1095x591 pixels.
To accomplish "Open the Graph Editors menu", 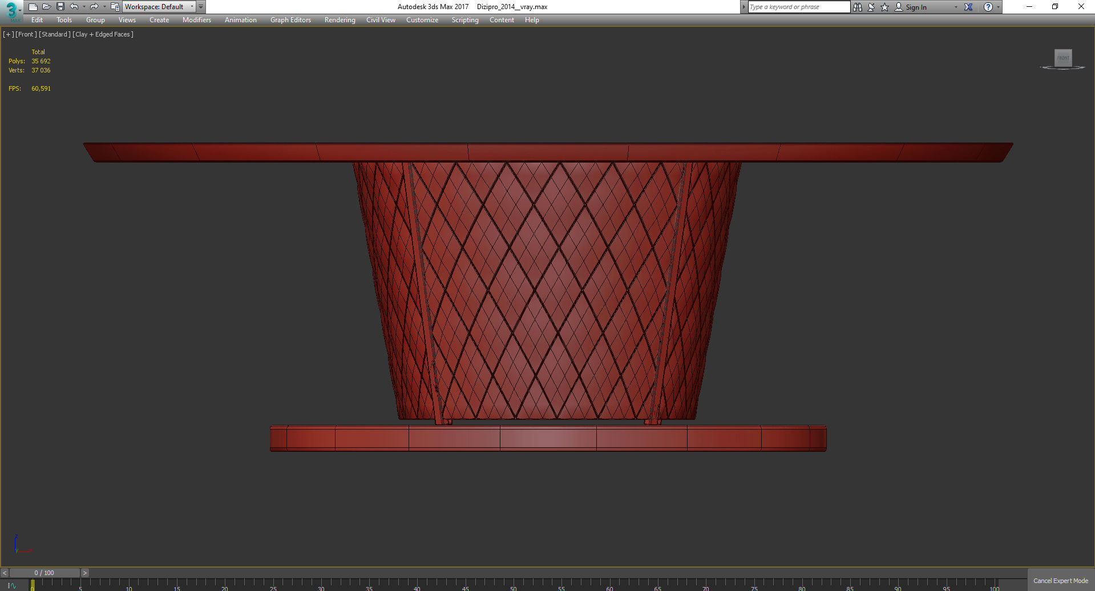I will point(290,20).
